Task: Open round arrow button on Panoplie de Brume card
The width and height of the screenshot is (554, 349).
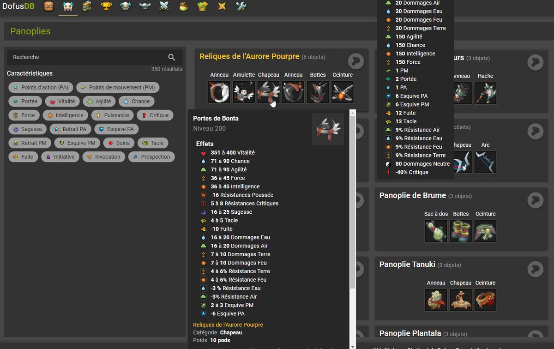Action: [535, 199]
